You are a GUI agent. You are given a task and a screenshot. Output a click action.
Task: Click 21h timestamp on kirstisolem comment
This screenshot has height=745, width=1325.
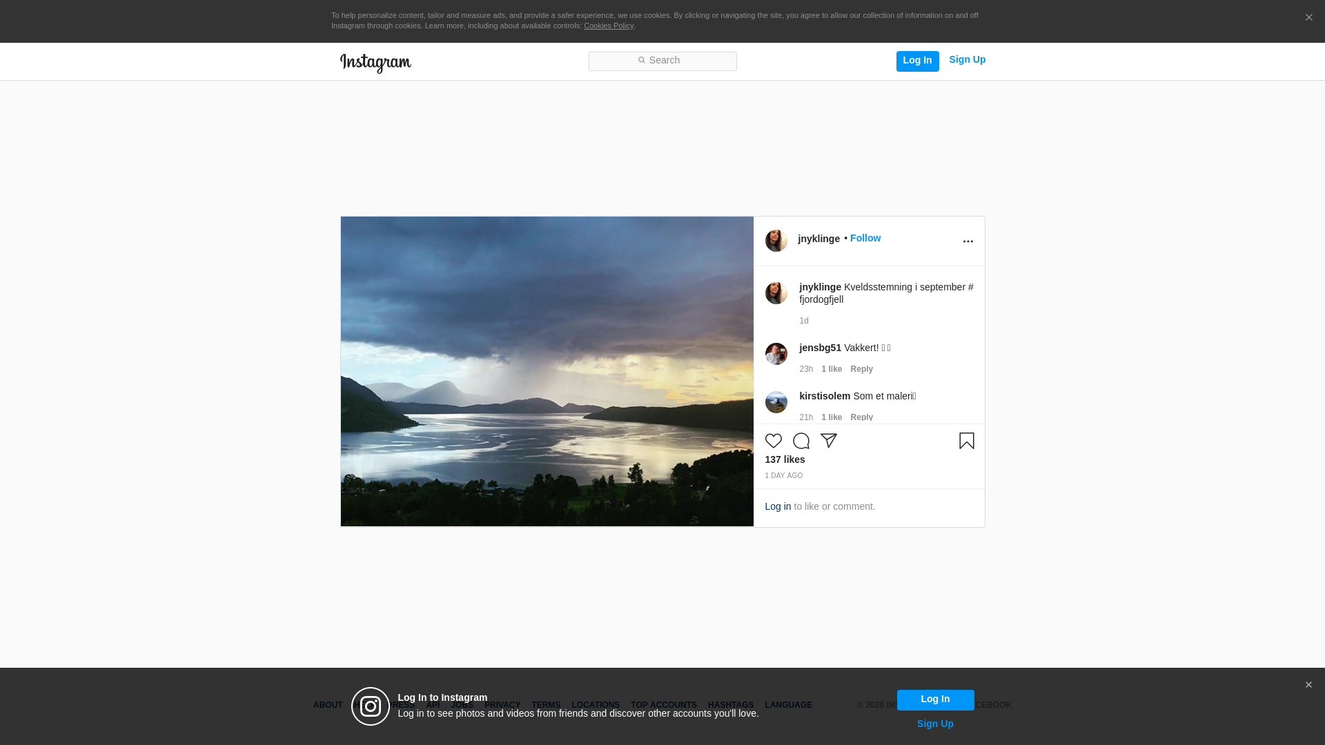point(806,417)
